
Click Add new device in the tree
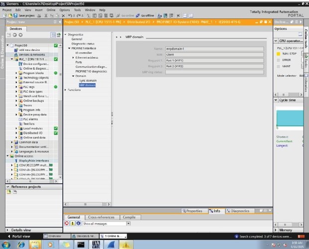[29, 50]
